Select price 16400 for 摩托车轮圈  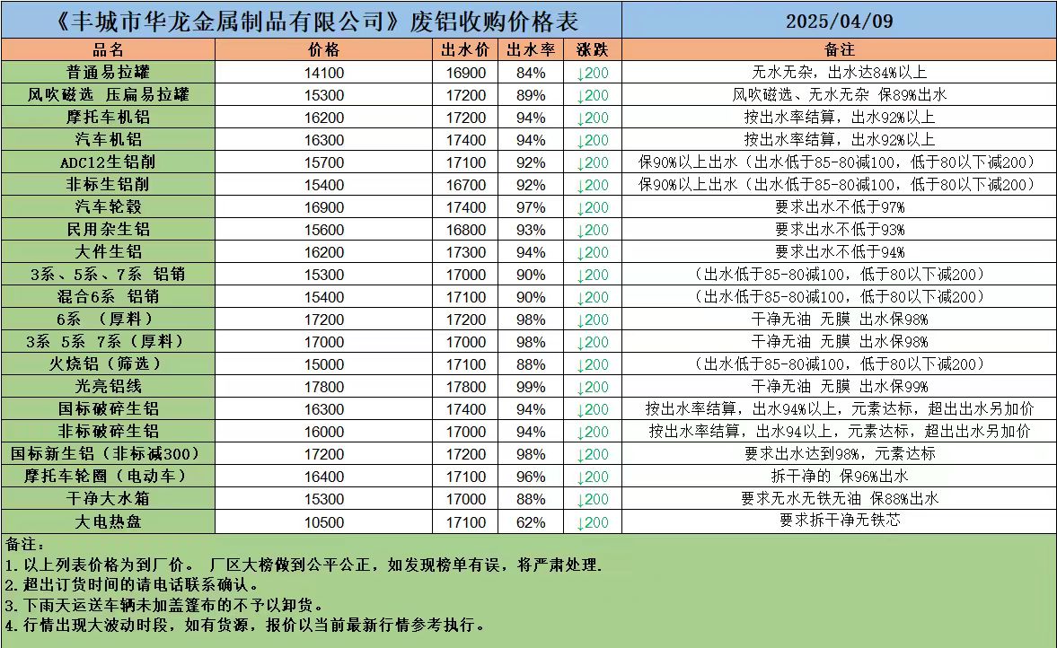pyautogui.click(x=323, y=477)
